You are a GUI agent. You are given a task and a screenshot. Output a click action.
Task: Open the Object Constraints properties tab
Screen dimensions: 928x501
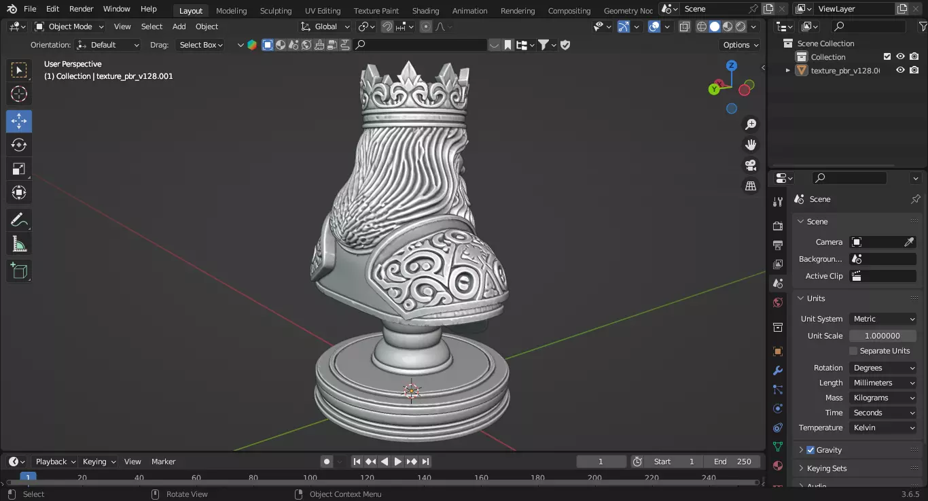[778, 428]
